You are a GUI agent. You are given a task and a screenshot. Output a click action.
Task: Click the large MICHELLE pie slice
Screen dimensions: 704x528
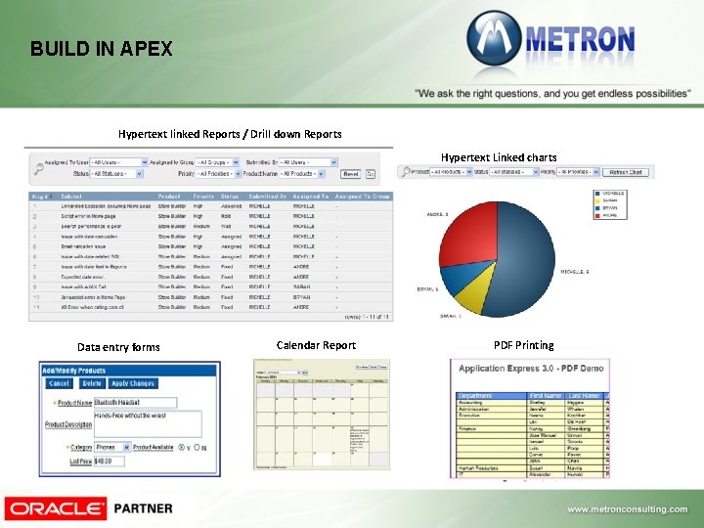tap(523, 260)
